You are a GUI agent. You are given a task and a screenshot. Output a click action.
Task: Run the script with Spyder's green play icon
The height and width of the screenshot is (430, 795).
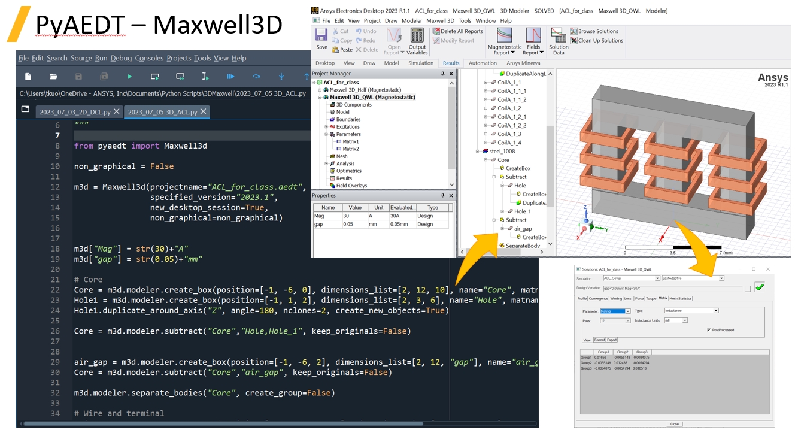(x=129, y=77)
